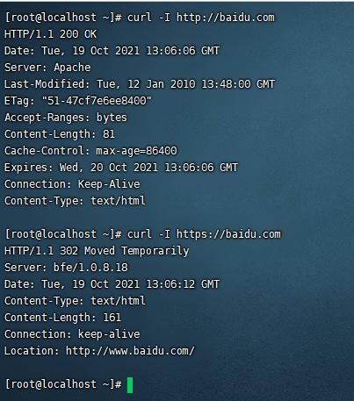Viewport: 354px width, 401px height.
Task: Click the 'Server: Apache' header line
Action: (x=47, y=68)
